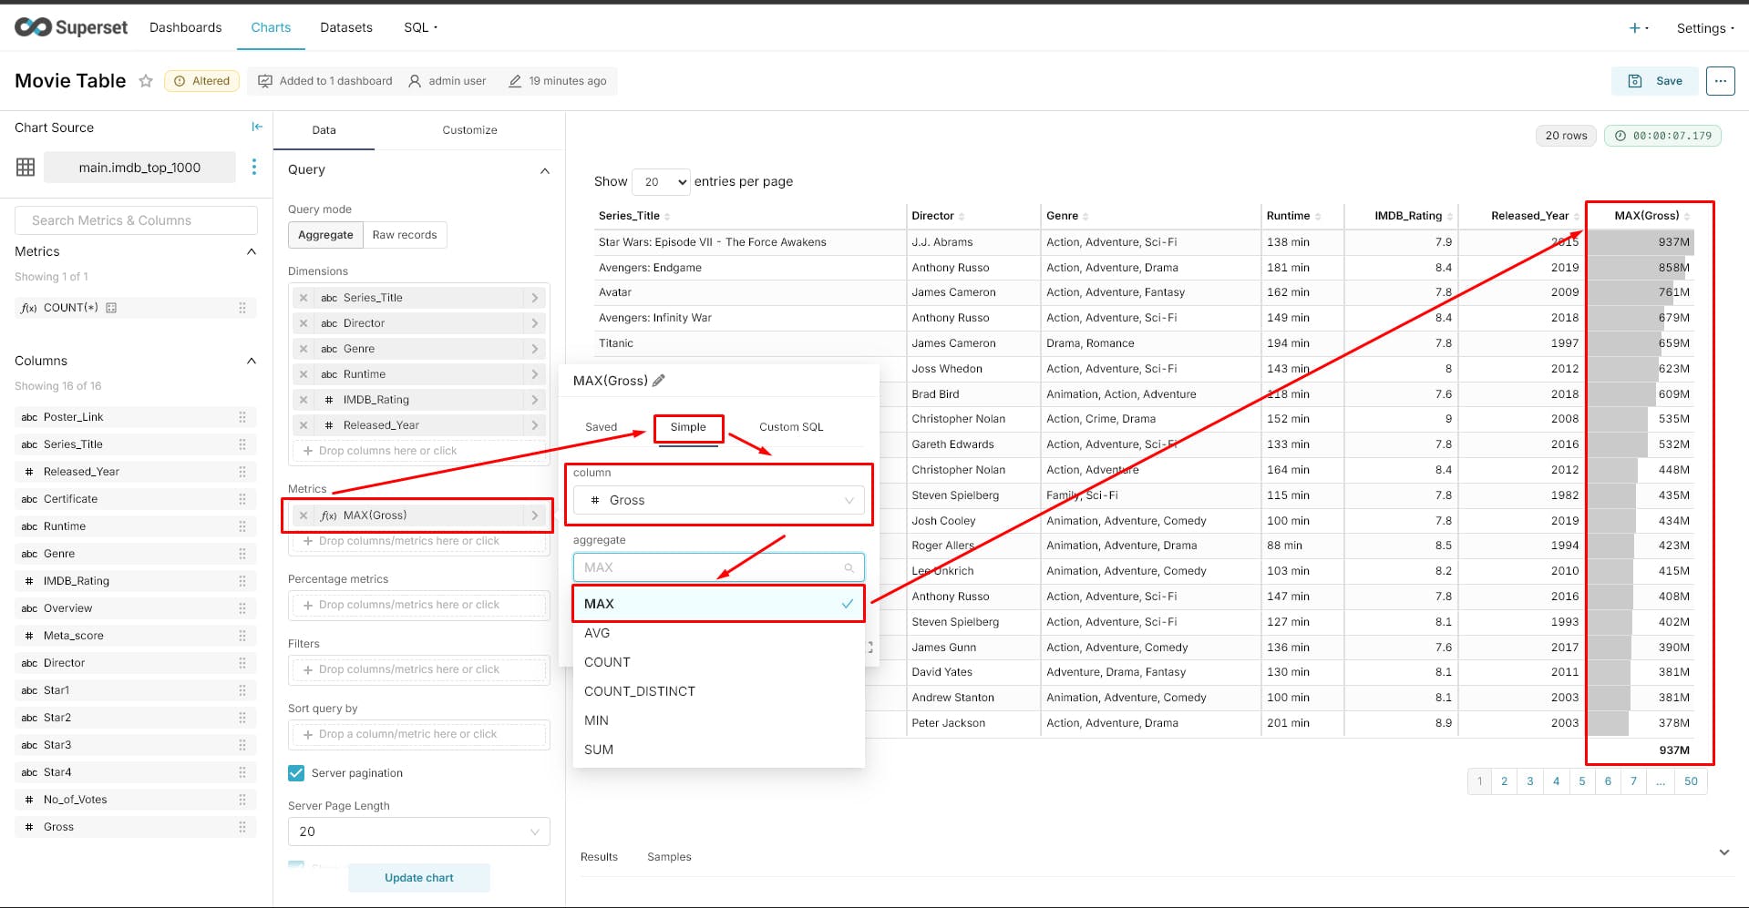
Task: Select the Aggregate query mode
Action: pos(325,235)
